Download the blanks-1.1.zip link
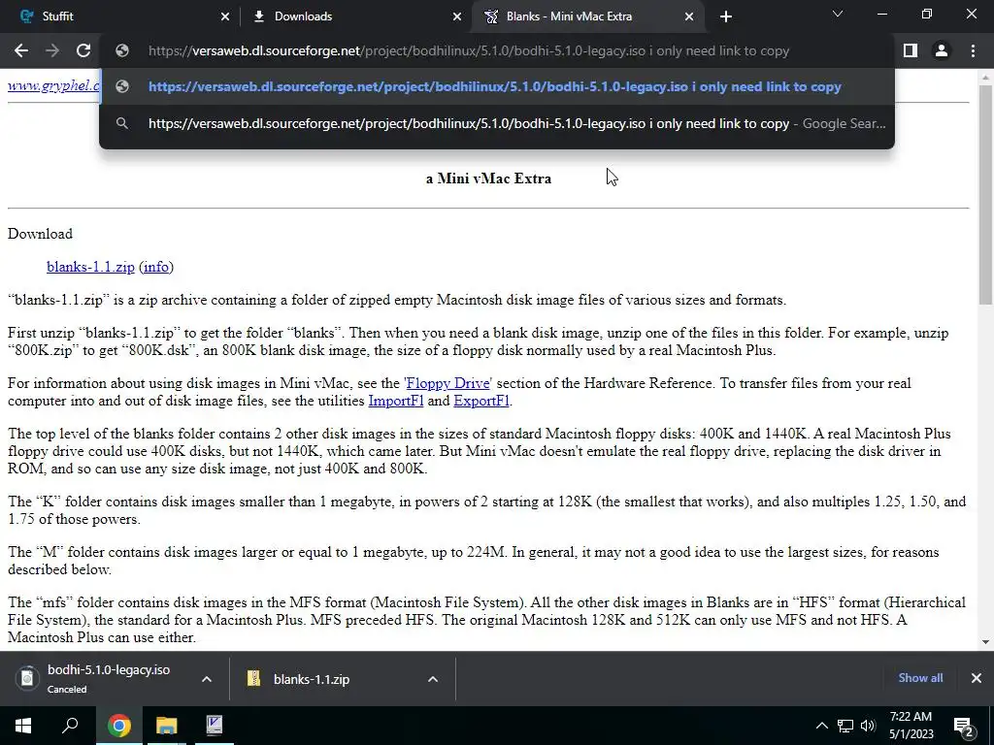 90,267
